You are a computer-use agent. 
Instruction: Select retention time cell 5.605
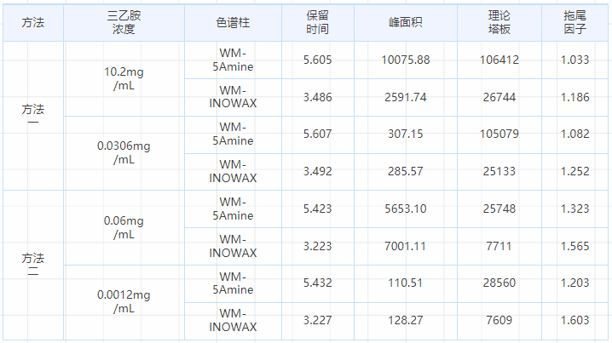pyautogui.click(x=318, y=60)
